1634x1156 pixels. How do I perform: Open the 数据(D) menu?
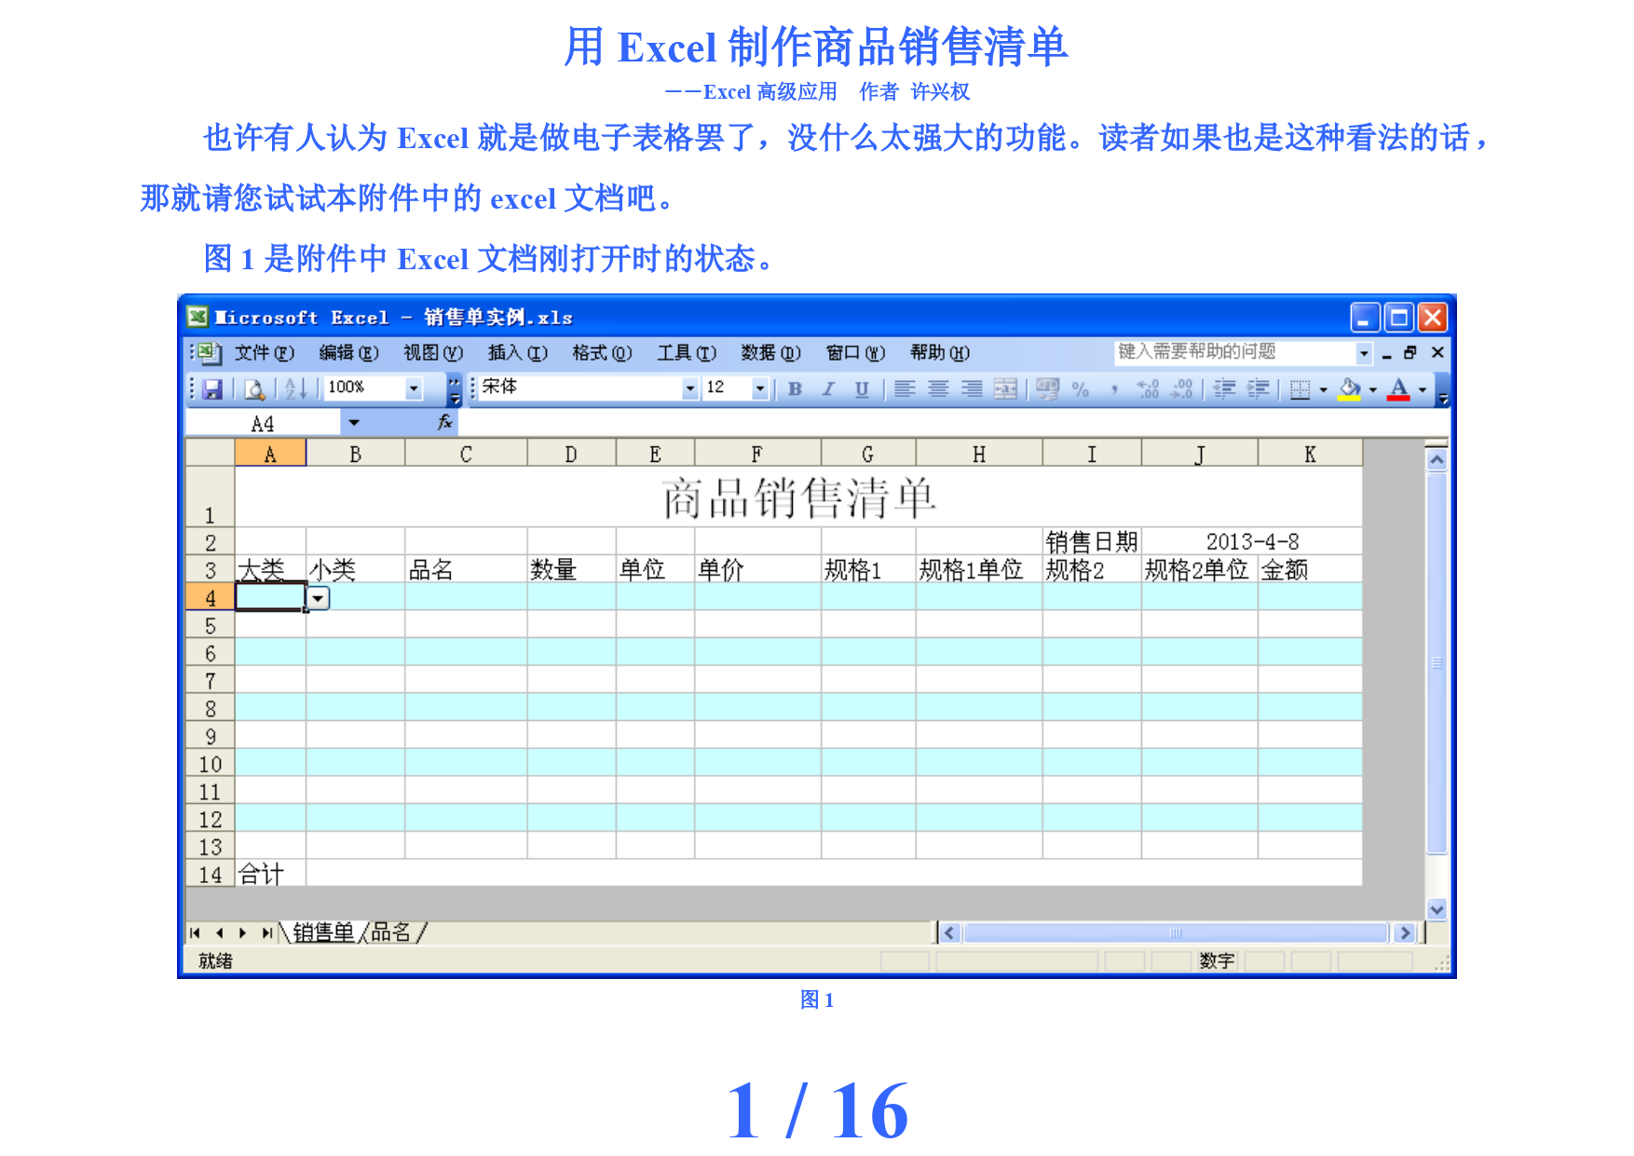(770, 353)
